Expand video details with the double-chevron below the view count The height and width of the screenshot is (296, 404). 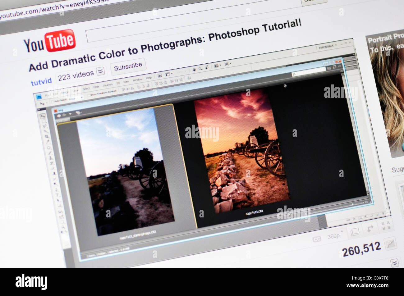(x=394, y=263)
